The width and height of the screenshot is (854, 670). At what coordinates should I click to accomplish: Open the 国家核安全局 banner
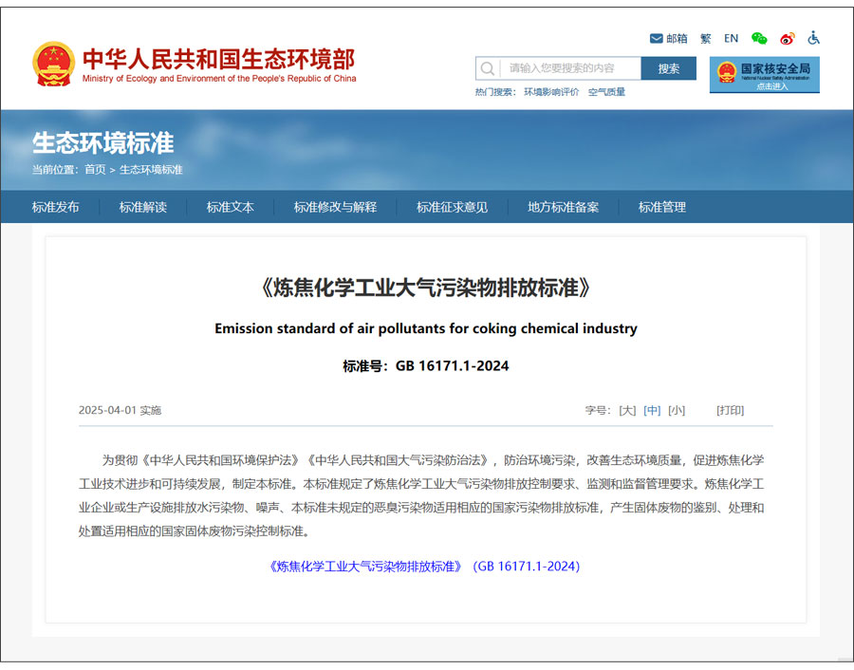point(764,74)
